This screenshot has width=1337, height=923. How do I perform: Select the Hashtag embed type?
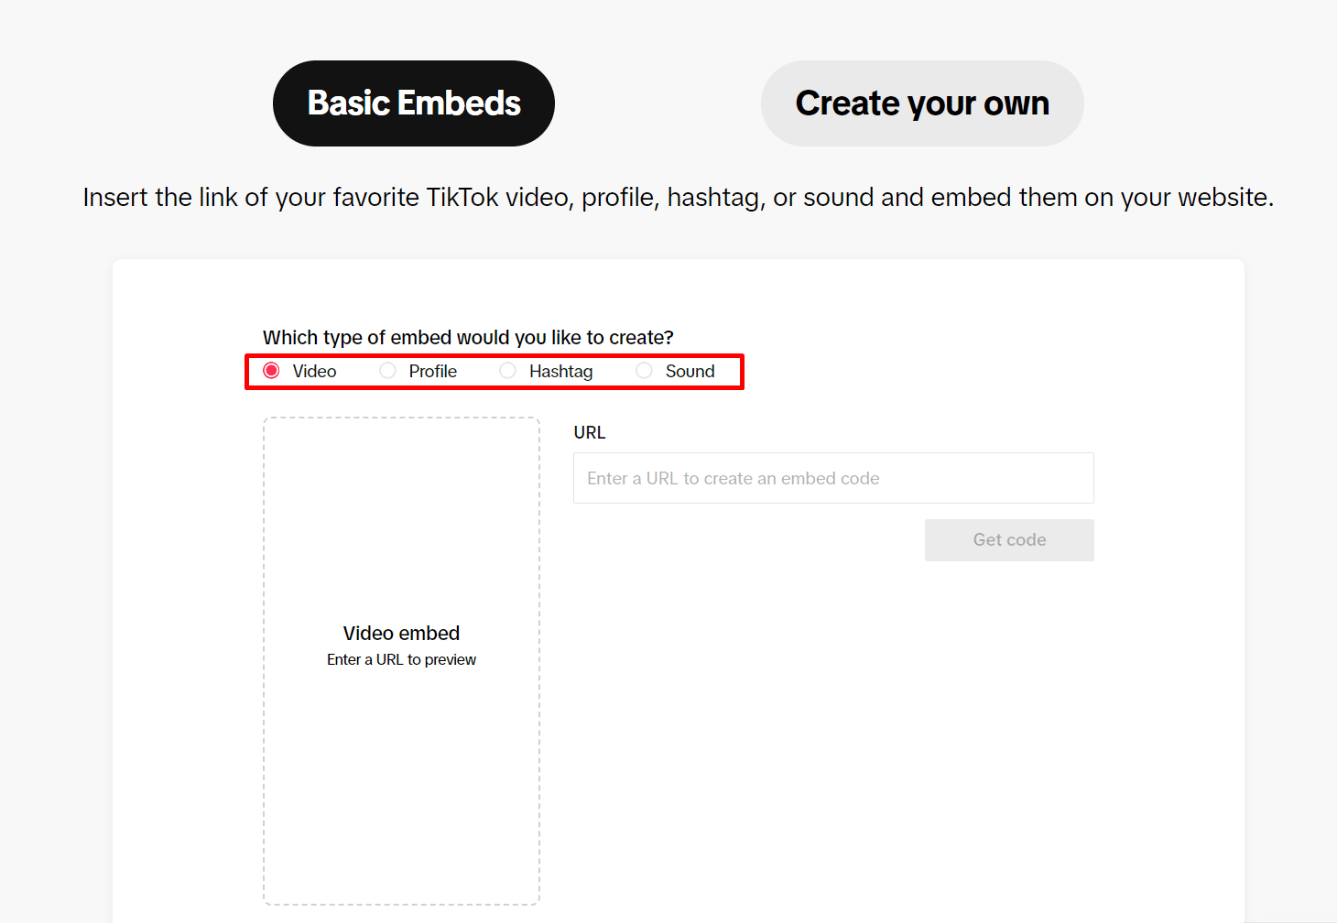pos(507,371)
